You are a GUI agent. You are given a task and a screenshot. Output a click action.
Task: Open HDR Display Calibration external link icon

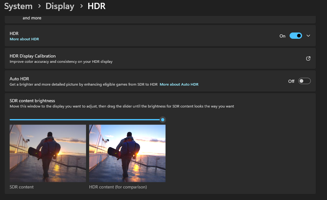308,58
